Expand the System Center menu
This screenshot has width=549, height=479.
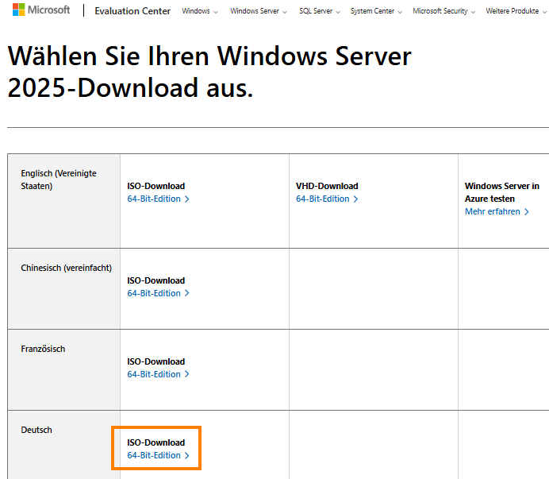click(376, 12)
